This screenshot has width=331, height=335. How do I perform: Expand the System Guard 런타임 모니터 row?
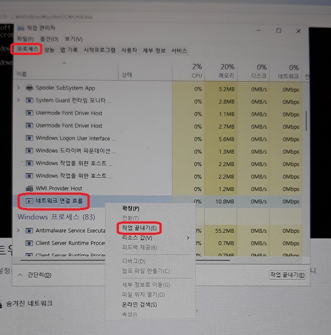(x=19, y=100)
